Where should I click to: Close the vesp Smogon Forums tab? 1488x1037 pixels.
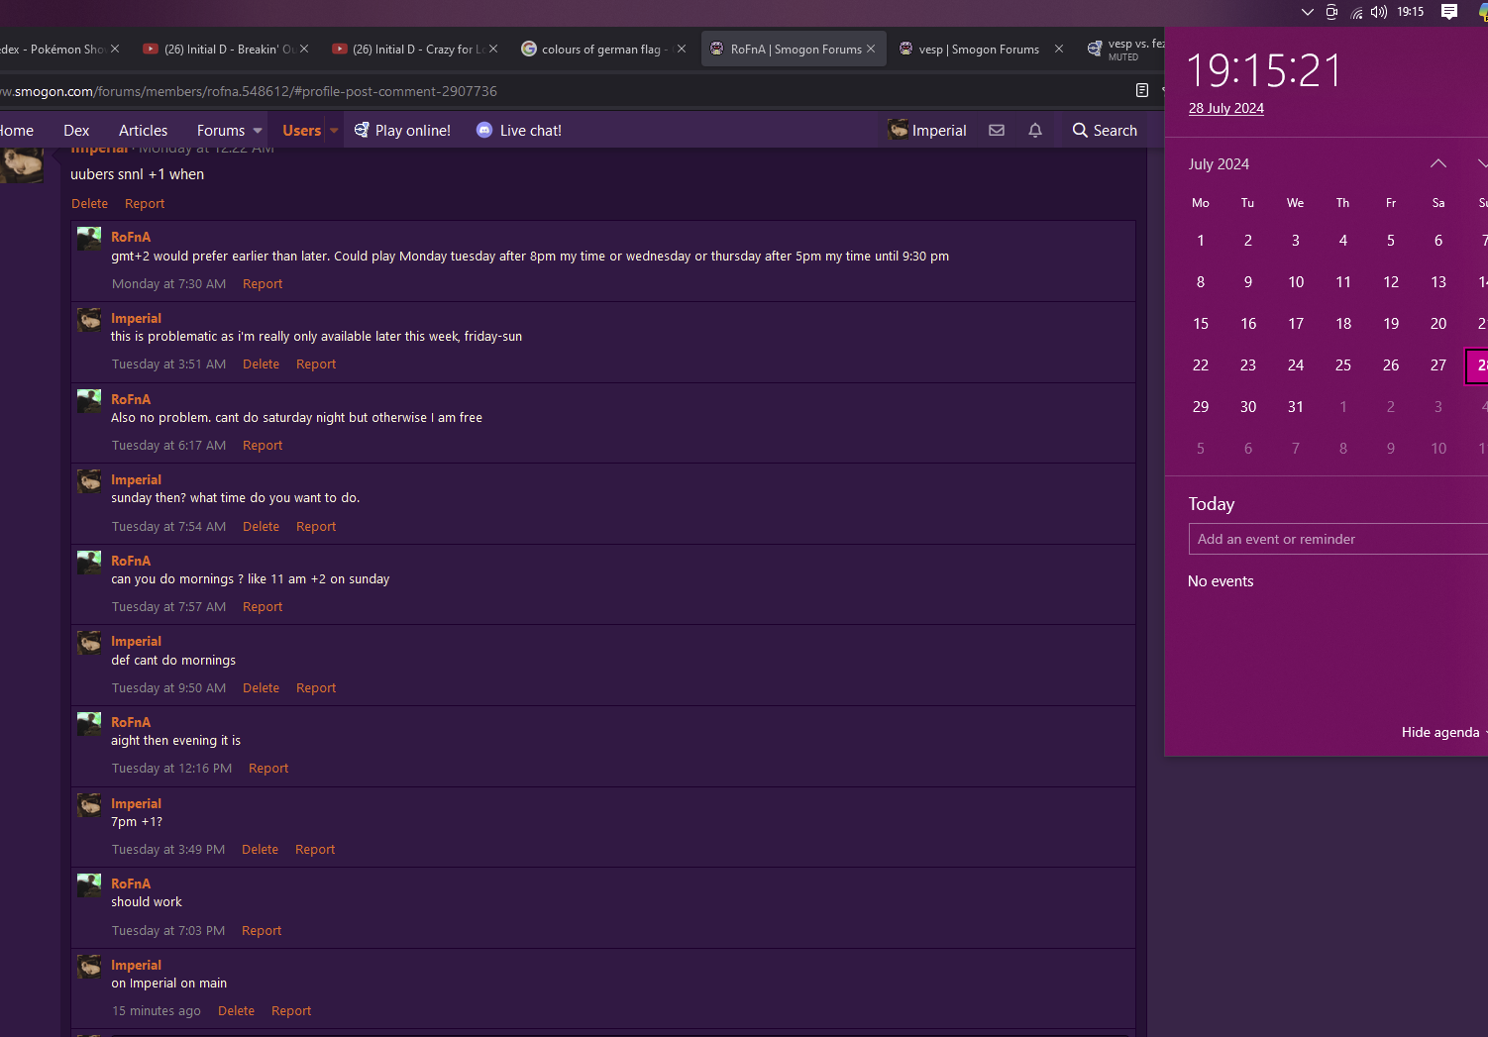(x=1059, y=49)
